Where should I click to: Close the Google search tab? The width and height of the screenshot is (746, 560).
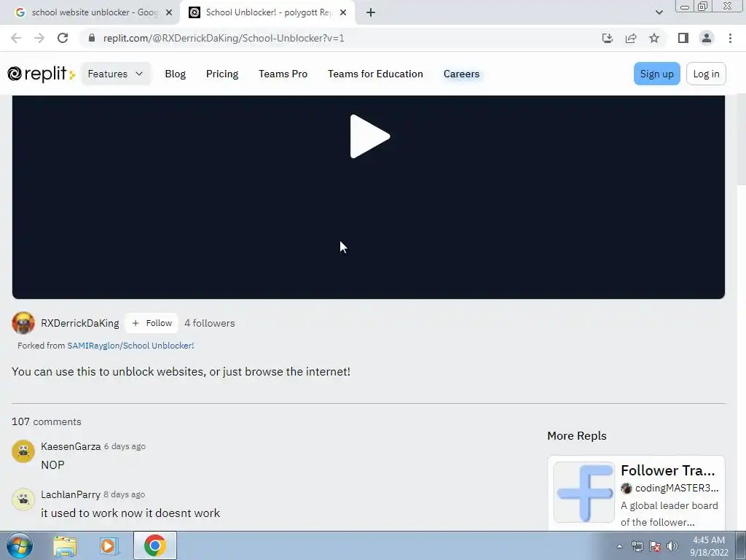click(169, 12)
